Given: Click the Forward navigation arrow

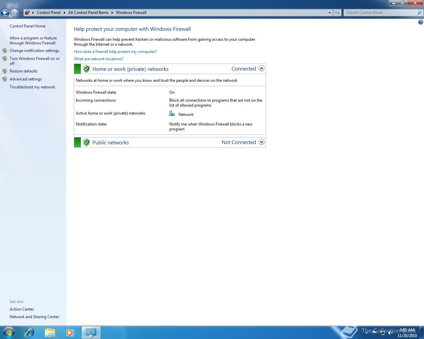Looking at the screenshot, I should click(x=14, y=13).
